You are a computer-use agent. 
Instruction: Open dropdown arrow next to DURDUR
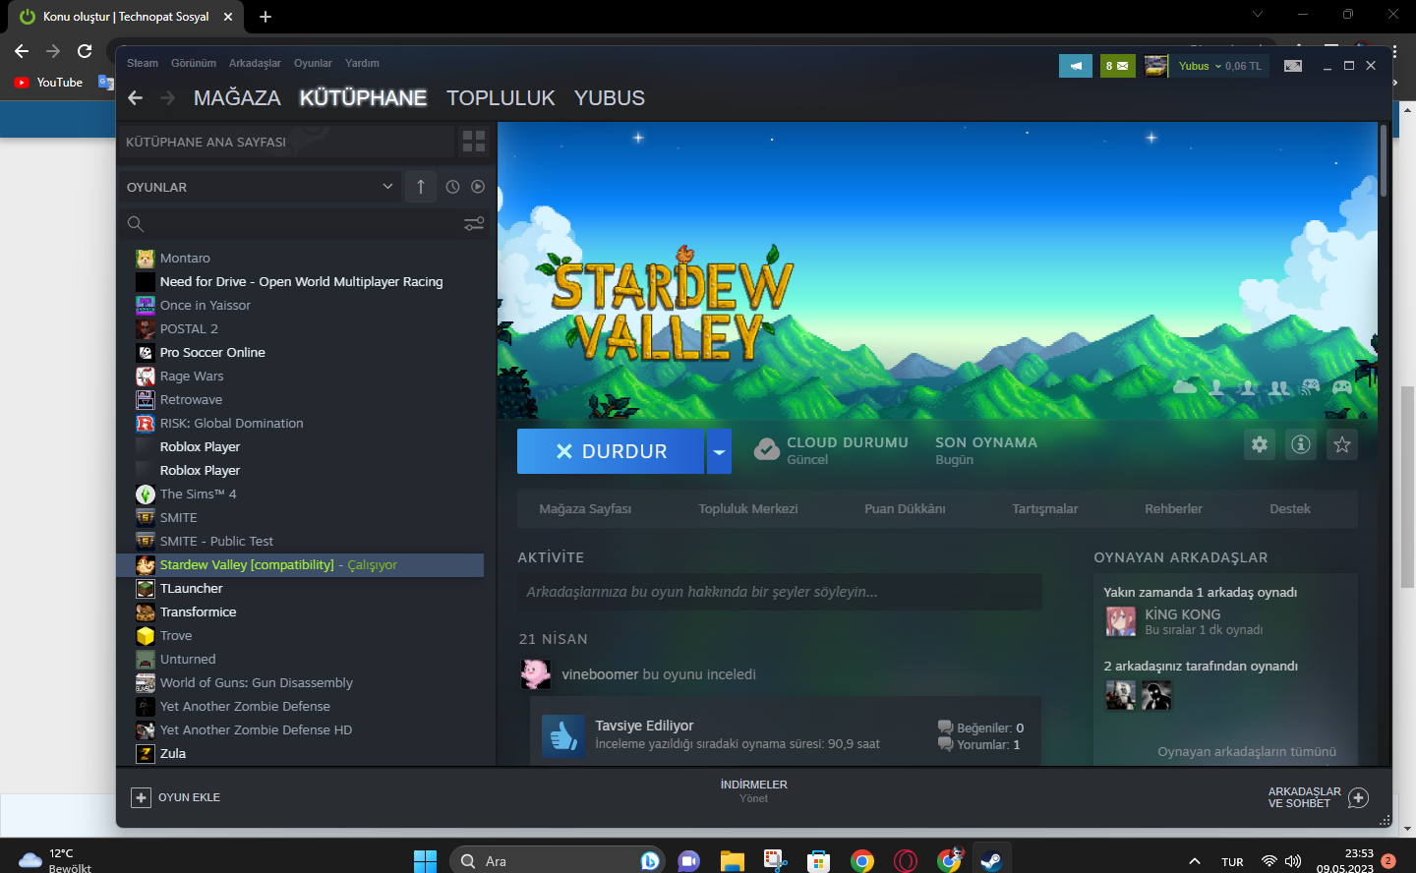[x=719, y=451]
